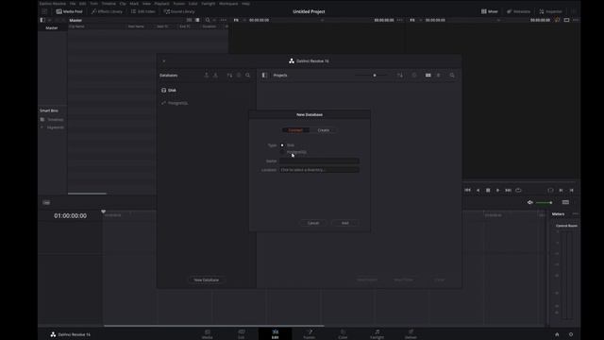Close the Project Manager window

point(163,60)
